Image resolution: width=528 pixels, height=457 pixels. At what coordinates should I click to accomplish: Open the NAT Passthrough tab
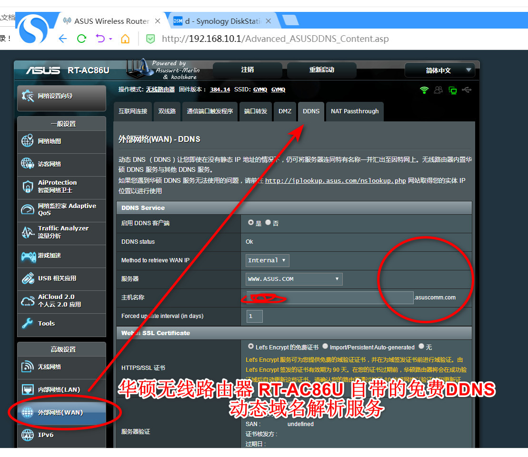pyautogui.click(x=355, y=111)
